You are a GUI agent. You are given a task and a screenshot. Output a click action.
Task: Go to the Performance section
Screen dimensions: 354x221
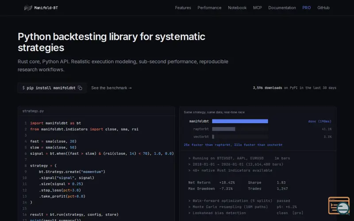(209, 8)
